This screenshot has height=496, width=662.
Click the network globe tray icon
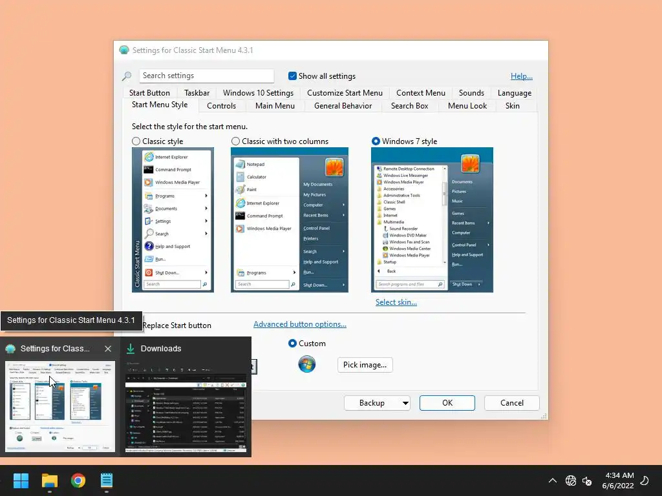pos(571,480)
